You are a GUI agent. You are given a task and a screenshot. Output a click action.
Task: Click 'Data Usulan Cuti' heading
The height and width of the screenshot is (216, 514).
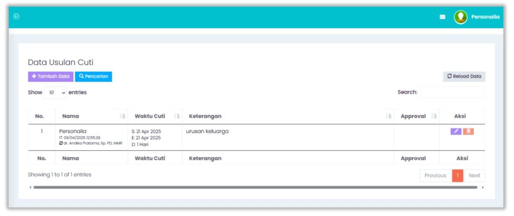(x=61, y=62)
